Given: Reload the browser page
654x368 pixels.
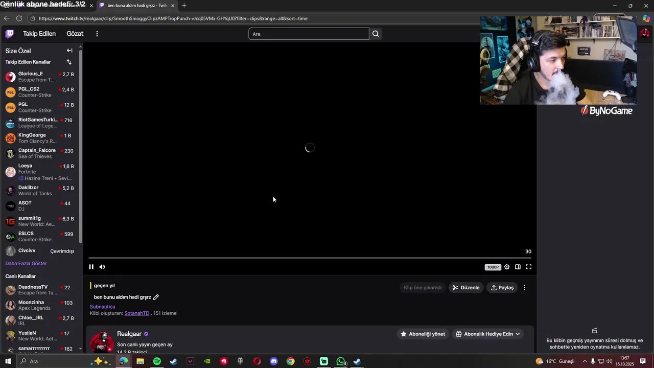Looking at the screenshot, I should [19, 18].
